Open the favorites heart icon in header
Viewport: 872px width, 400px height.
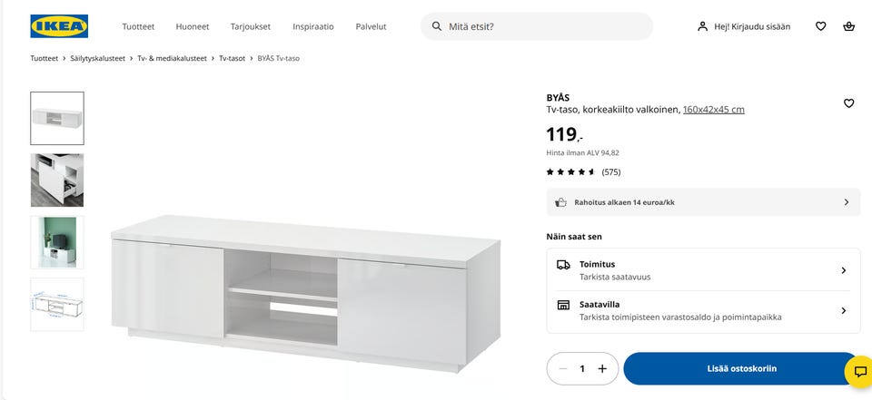[821, 26]
